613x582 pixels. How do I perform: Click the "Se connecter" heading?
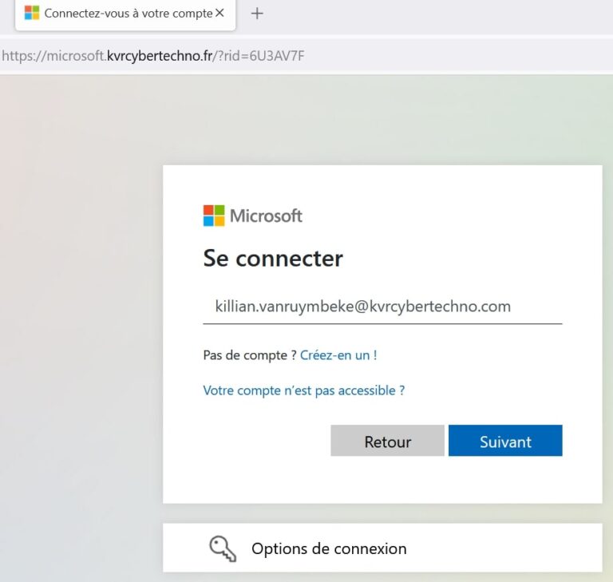click(273, 259)
